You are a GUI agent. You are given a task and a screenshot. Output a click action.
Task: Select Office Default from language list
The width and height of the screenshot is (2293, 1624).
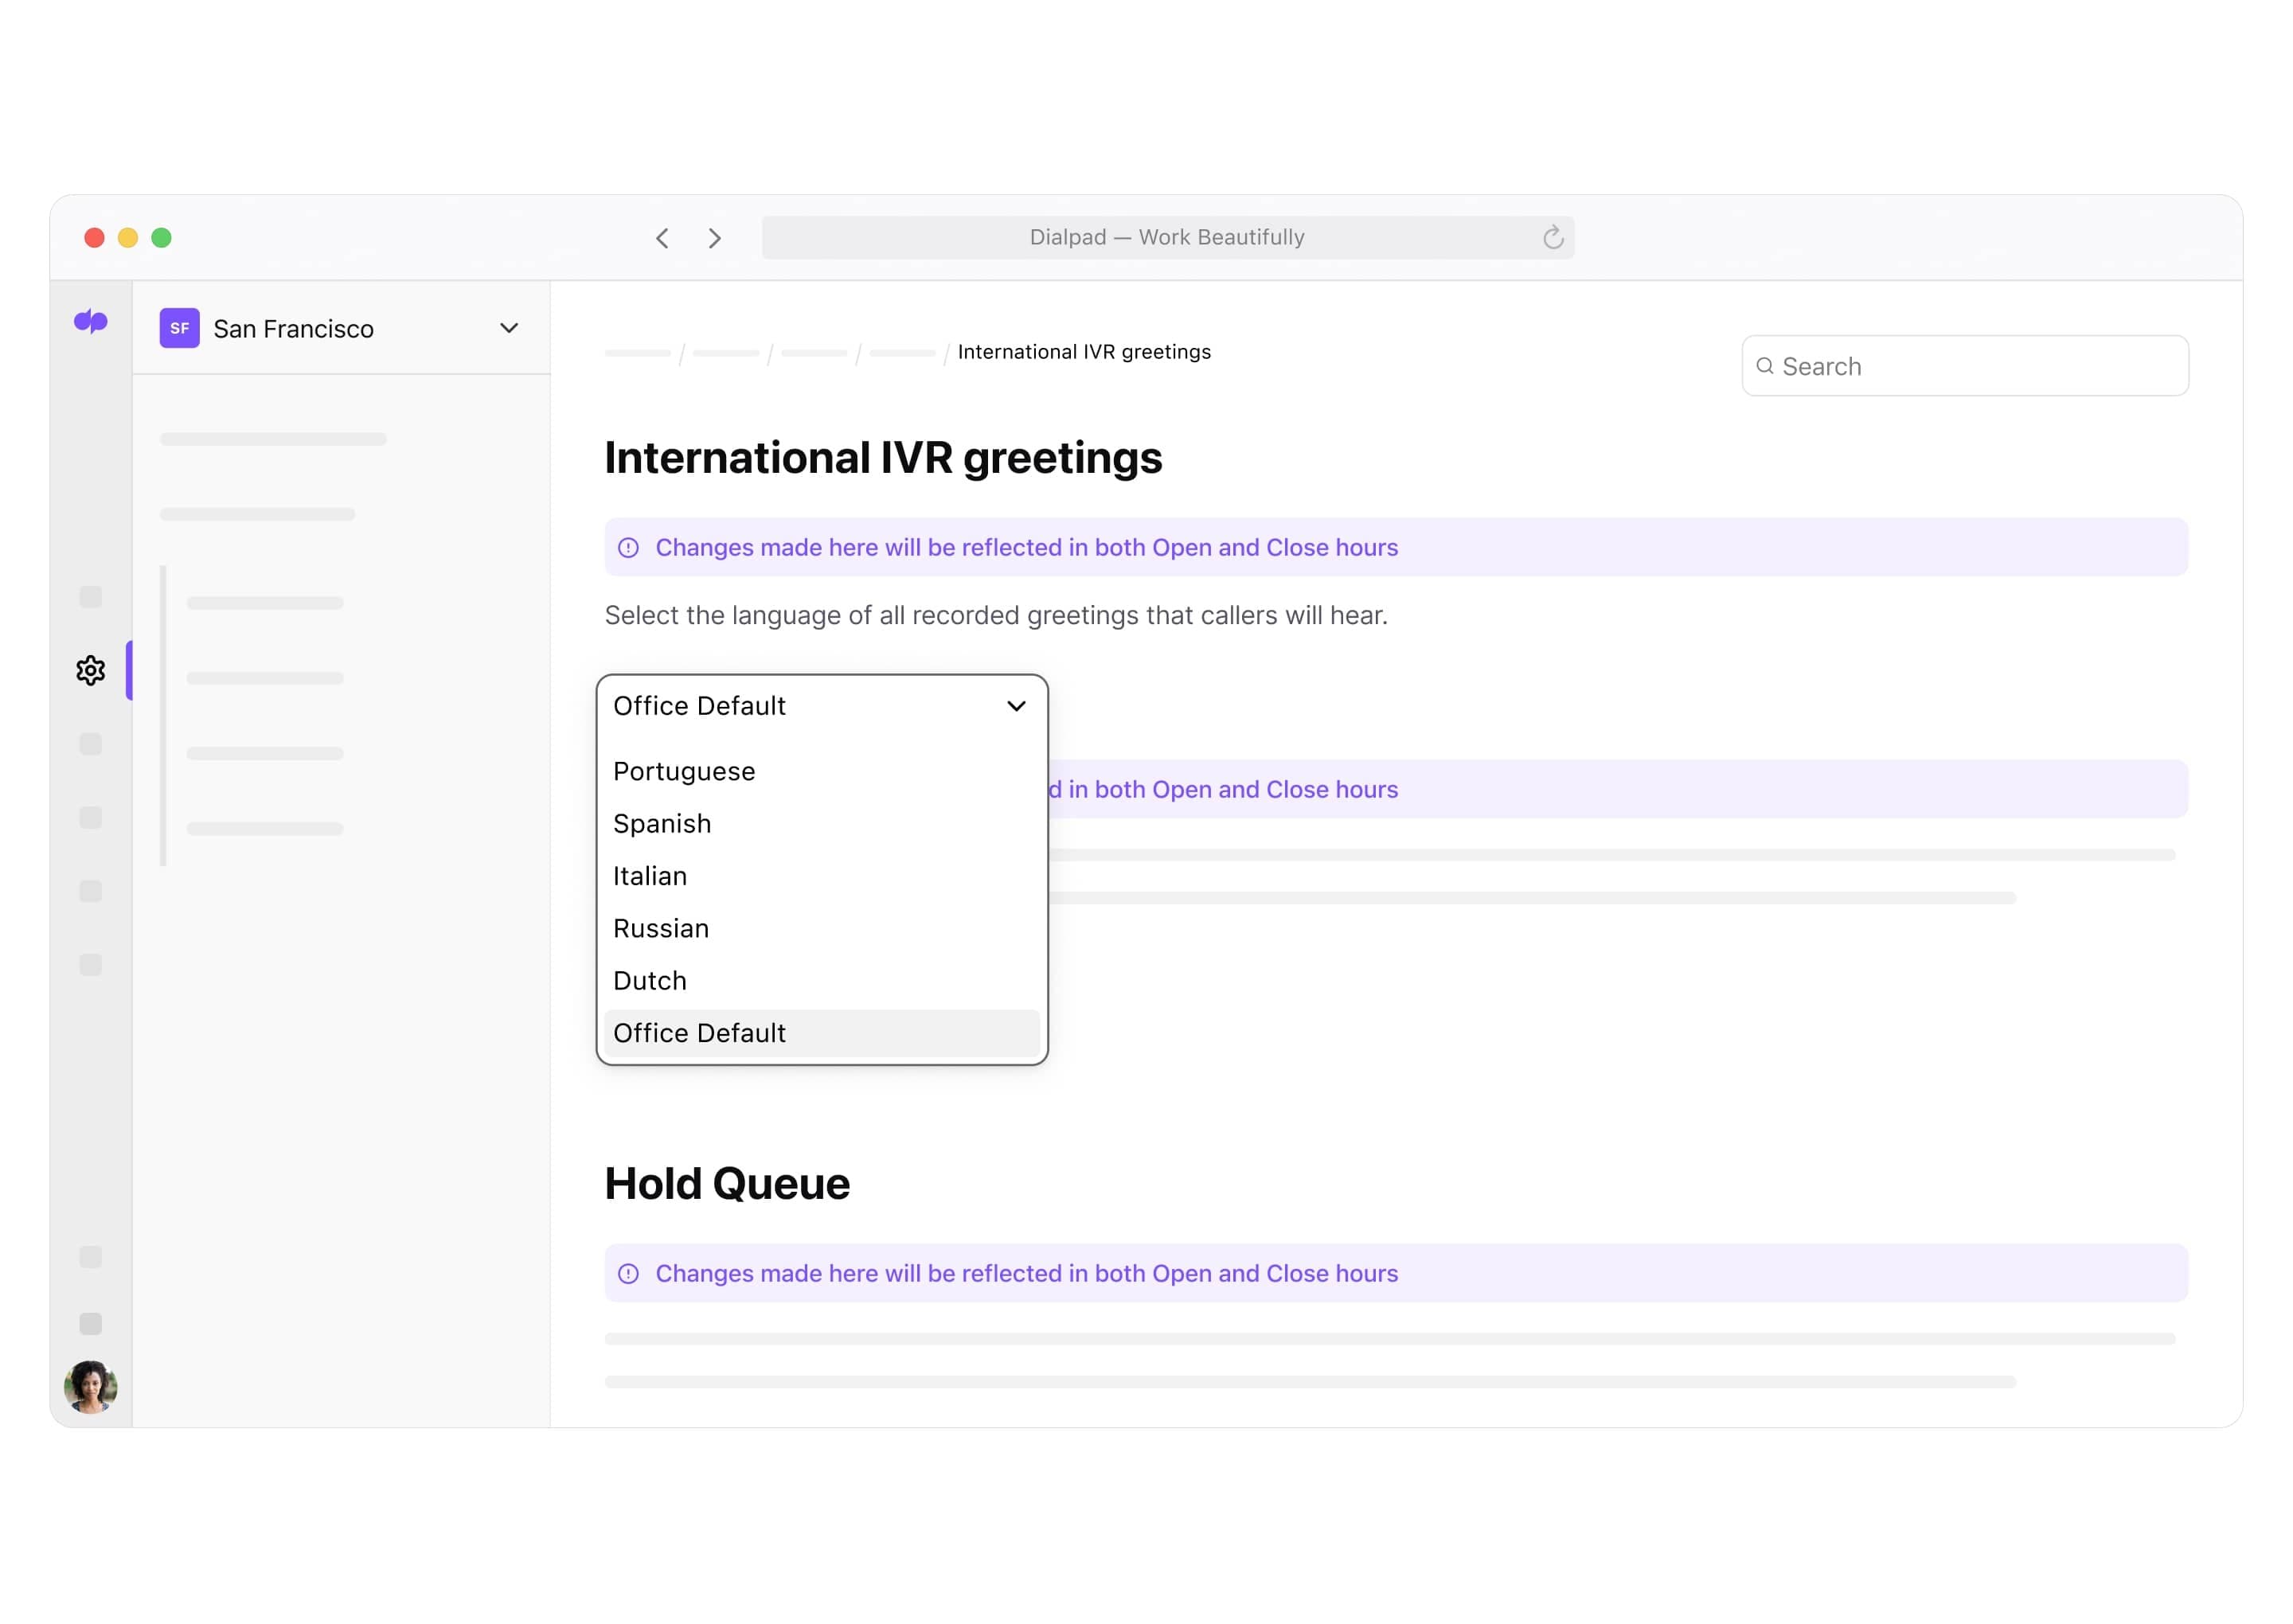(699, 1032)
